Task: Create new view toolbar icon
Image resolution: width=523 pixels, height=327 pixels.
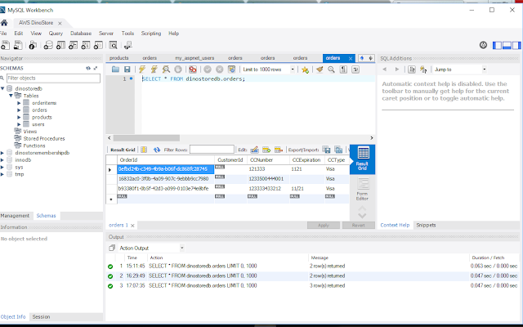Action: click(73, 45)
